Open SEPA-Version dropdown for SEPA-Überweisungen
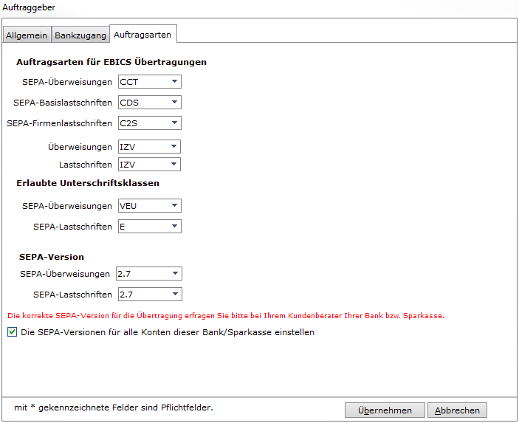This screenshot has height=423, width=519. point(149,274)
